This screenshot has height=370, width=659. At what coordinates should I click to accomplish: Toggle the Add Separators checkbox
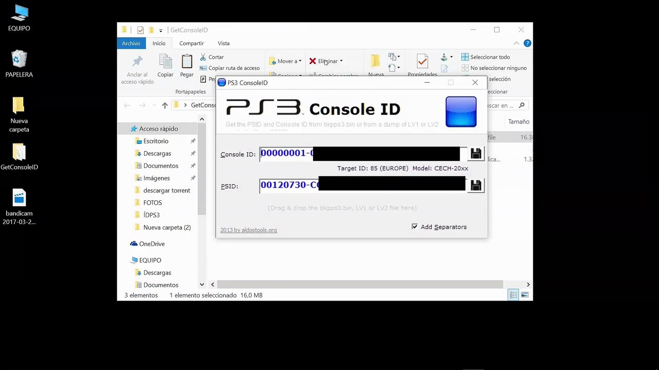tap(414, 227)
